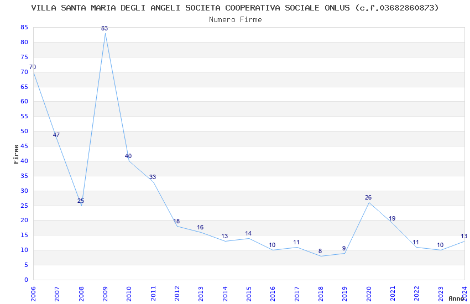Viewport: 470px width, 304px height.
Task: Click the chart title 'VILLA SANTA MARIA DEGLI ANGELI'
Action: pos(106,8)
